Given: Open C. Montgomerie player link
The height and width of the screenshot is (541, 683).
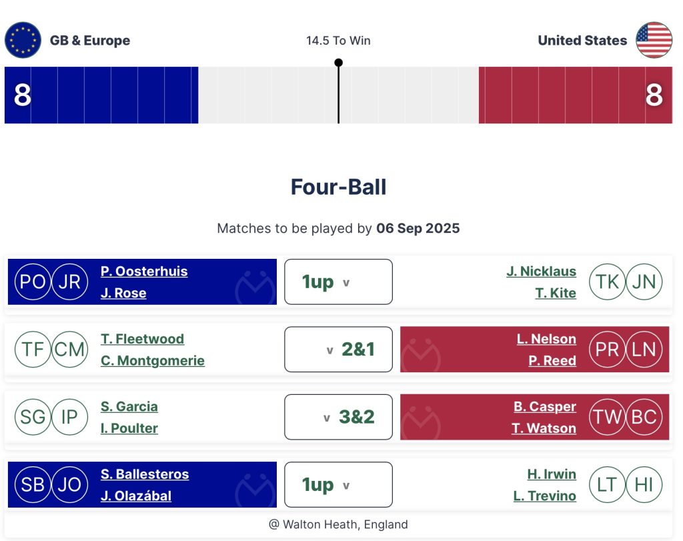Looking at the screenshot, I should pos(153,361).
